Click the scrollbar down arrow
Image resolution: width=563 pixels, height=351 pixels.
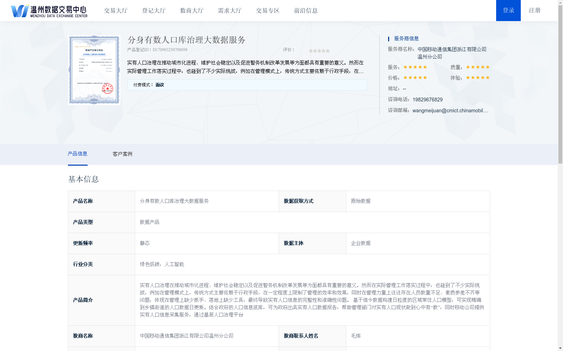point(560,348)
